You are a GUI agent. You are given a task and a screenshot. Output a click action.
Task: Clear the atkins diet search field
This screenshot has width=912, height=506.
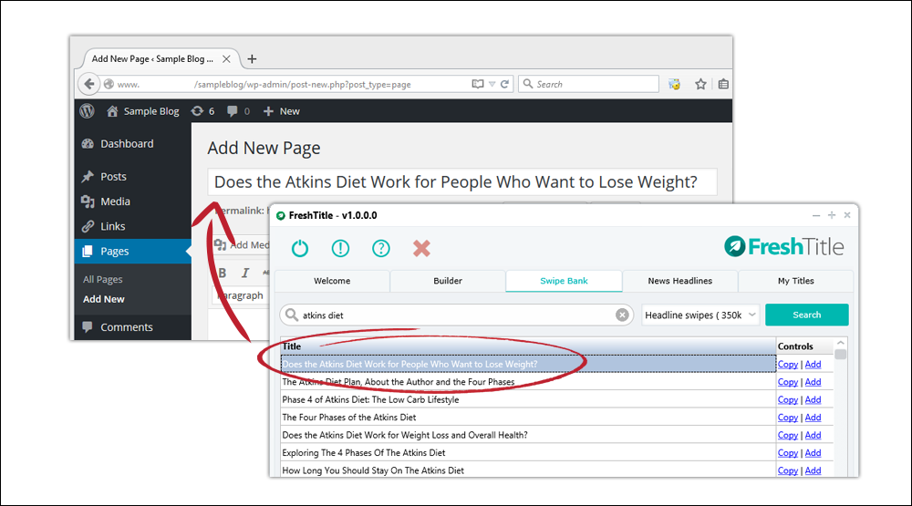click(x=622, y=315)
